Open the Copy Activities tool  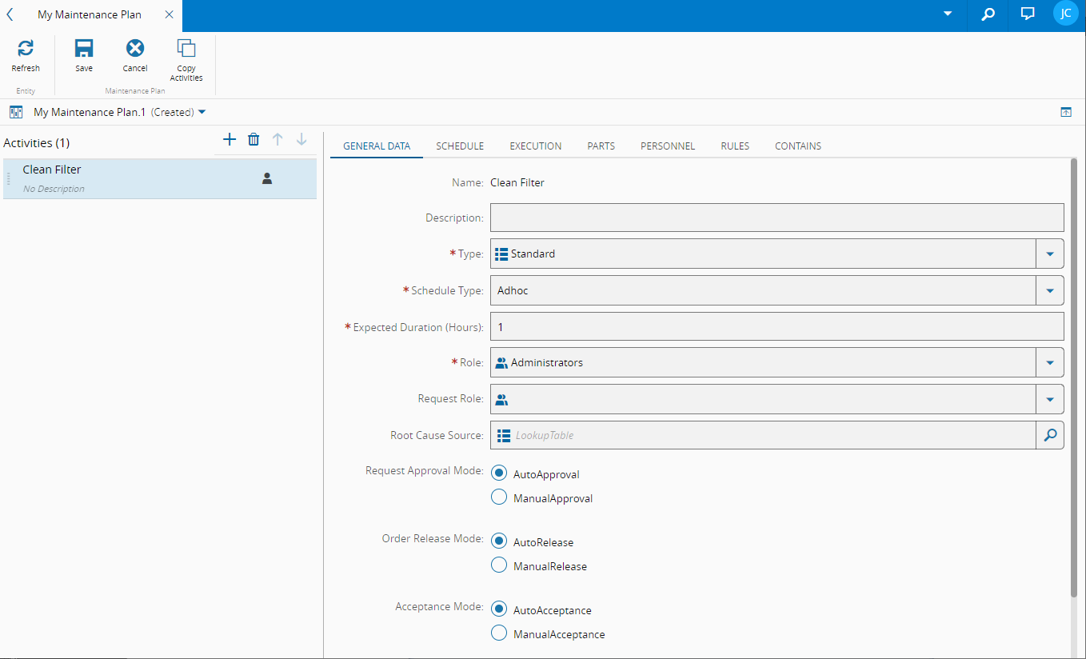coord(186,50)
